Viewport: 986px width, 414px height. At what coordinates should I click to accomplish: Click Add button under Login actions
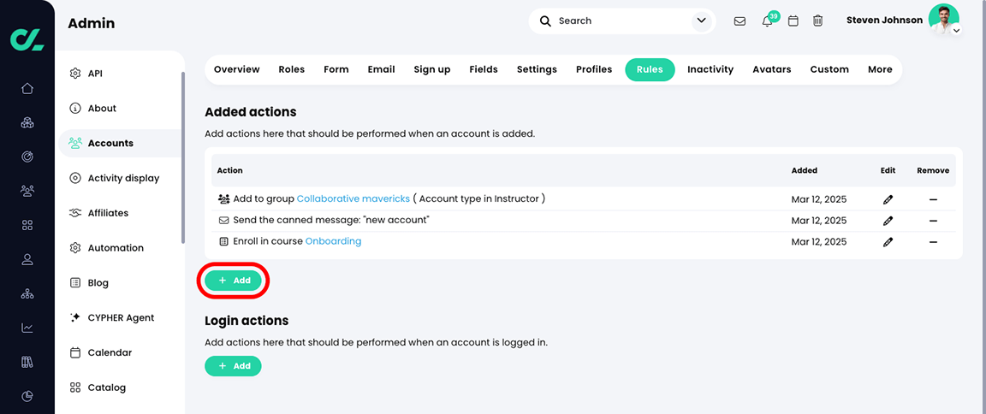click(x=234, y=365)
